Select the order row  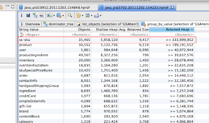coord(106,76)
